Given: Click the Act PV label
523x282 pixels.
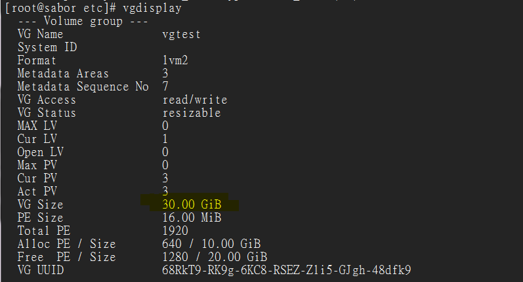Looking at the screenshot, I should (x=37, y=191).
